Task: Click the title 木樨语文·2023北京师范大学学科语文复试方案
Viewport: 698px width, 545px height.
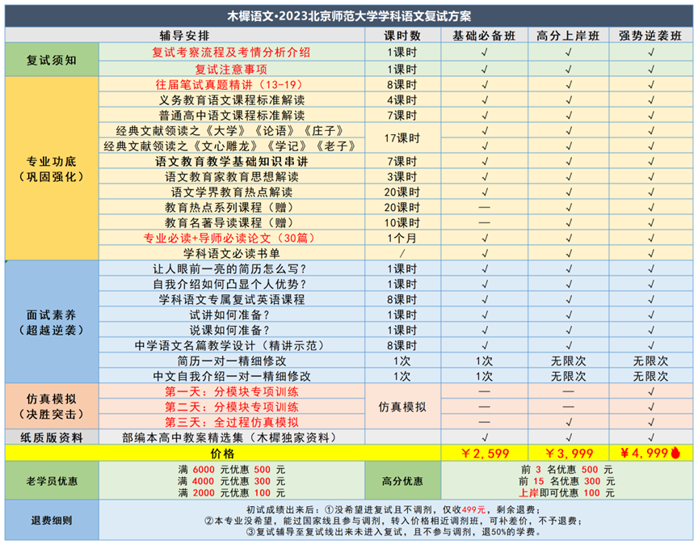Action: coord(349,16)
